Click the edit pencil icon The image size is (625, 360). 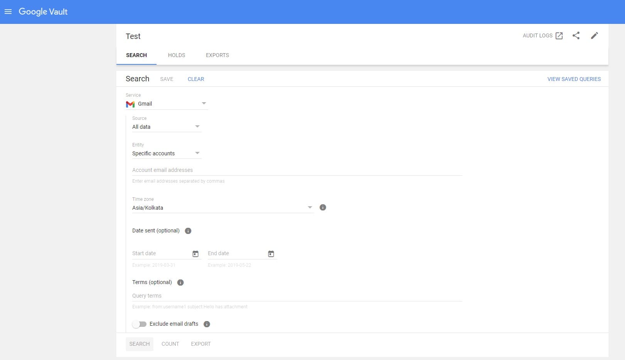[x=594, y=35]
